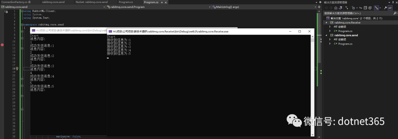Collapse the namespace outline on line 5
398x139 pixels.
pos(22,25)
